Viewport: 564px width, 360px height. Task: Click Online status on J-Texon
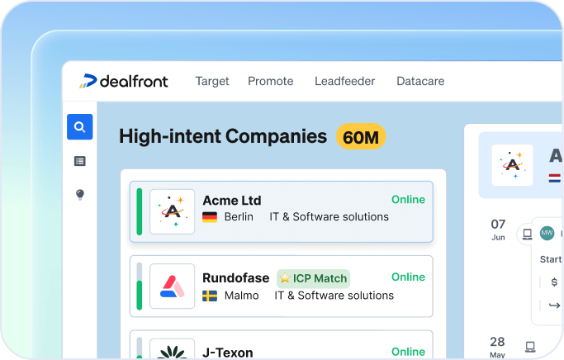[408, 352]
